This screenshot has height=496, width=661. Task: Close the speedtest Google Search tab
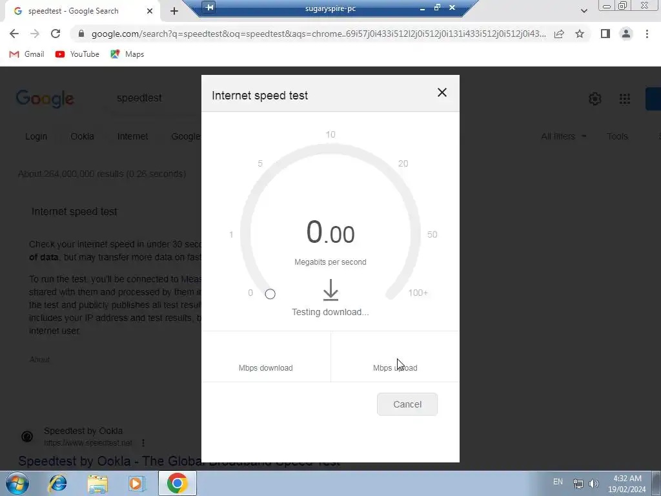pyautogui.click(x=150, y=11)
